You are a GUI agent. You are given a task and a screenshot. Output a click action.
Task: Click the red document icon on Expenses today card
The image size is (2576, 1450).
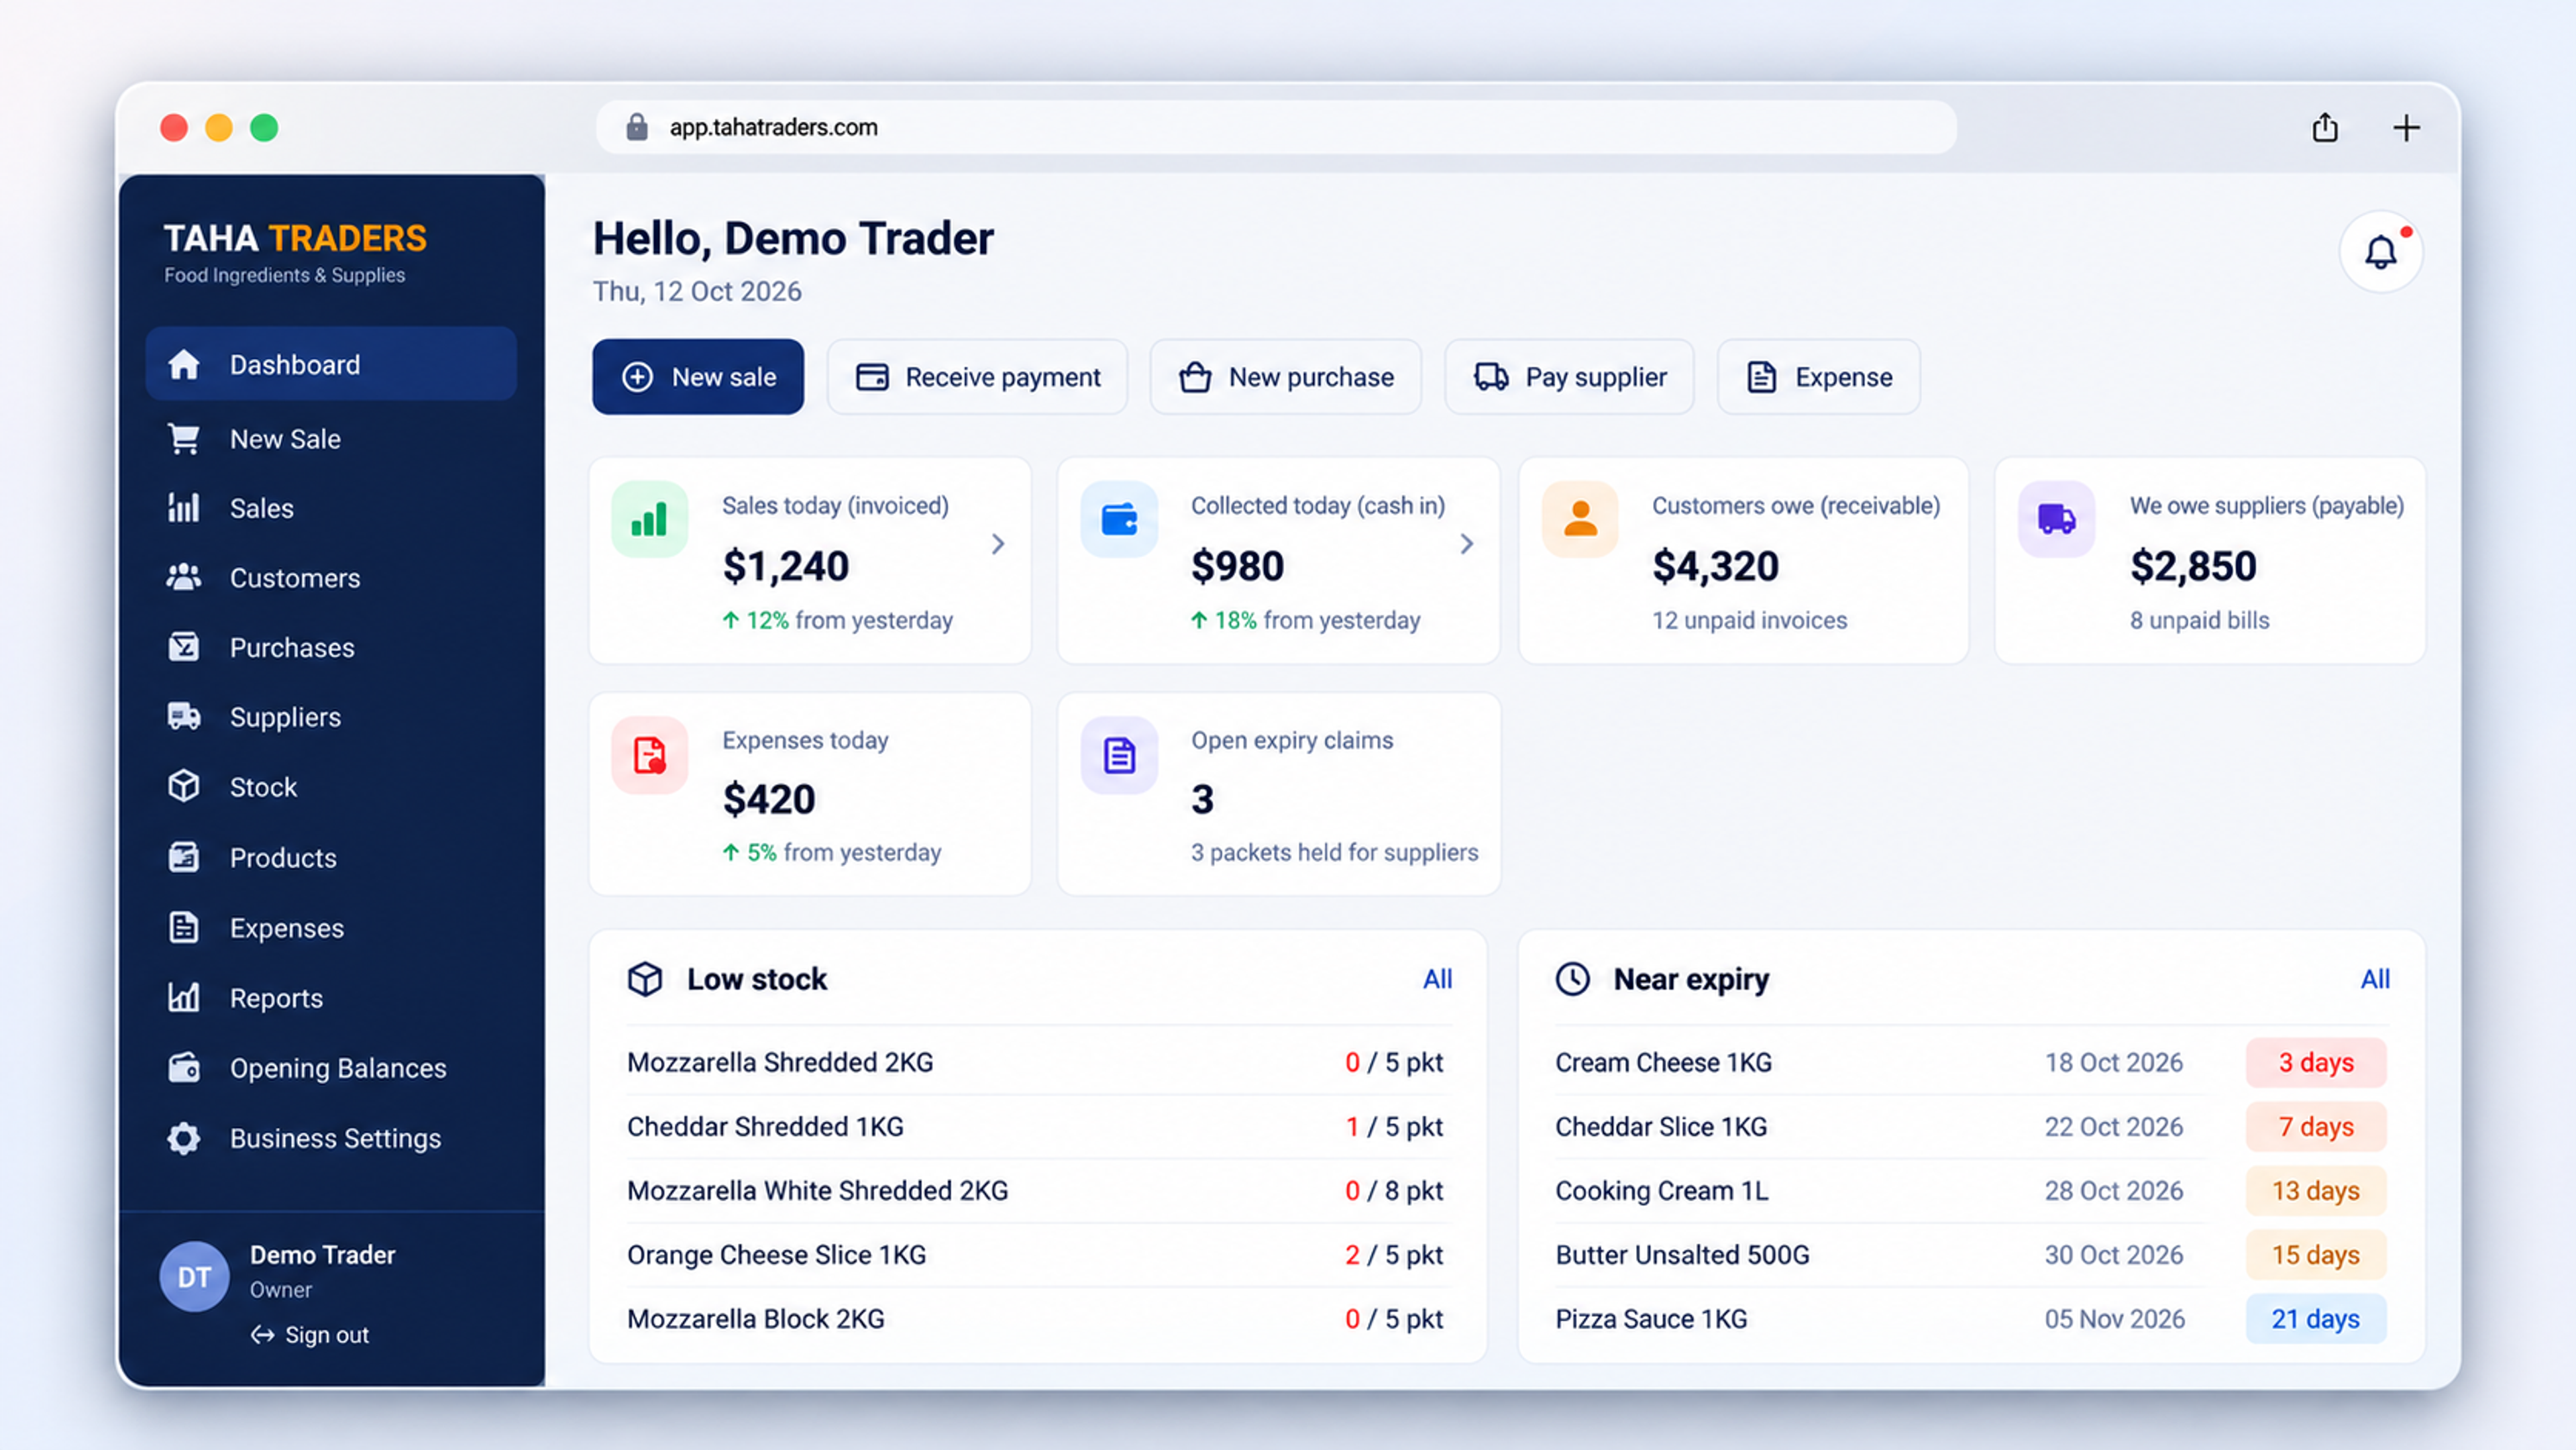(x=649, y=755)
